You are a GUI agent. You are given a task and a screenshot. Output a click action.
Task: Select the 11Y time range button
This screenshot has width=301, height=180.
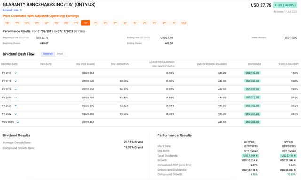point(76,23)
